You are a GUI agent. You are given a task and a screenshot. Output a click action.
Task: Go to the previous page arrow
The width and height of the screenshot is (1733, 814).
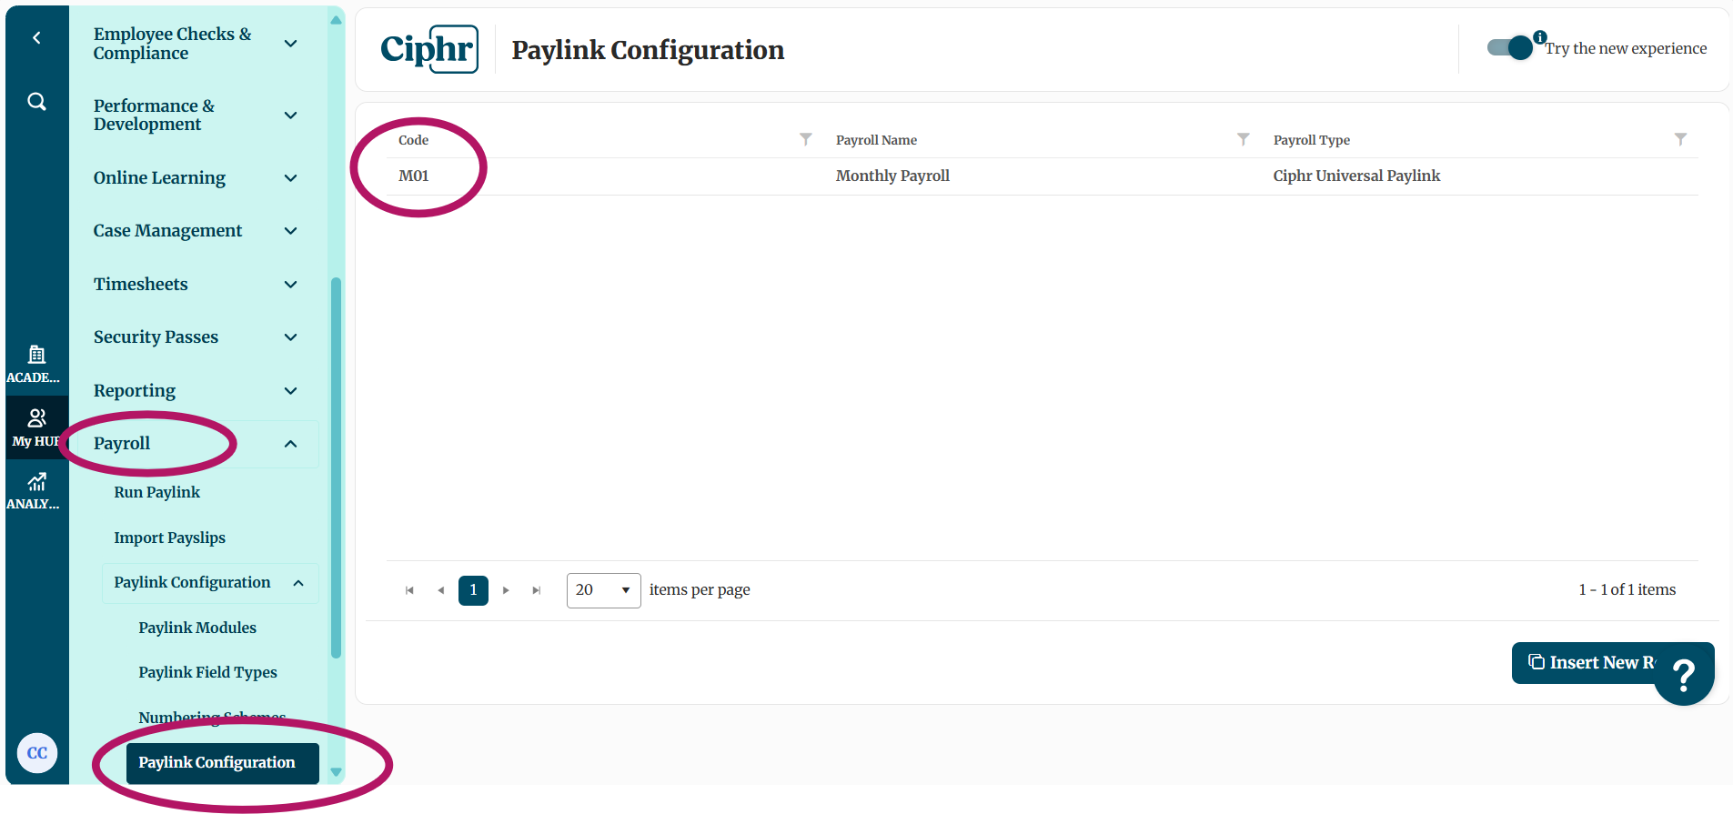441,590
